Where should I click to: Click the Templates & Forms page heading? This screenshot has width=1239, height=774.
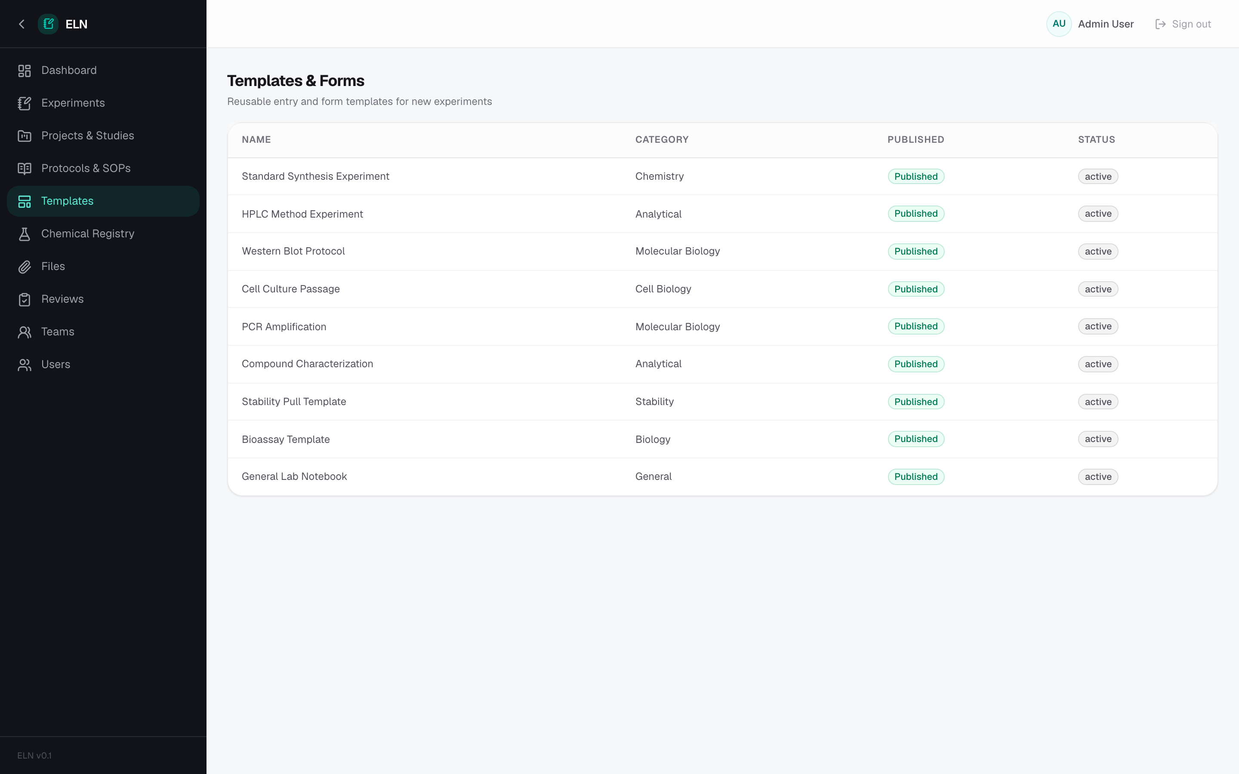tap(296, 81)
